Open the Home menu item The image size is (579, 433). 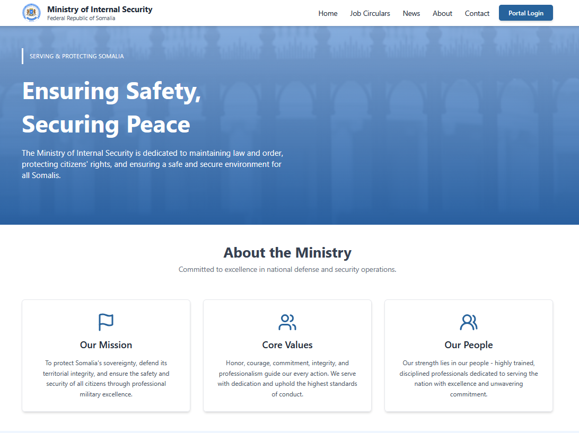click(328, 13)
